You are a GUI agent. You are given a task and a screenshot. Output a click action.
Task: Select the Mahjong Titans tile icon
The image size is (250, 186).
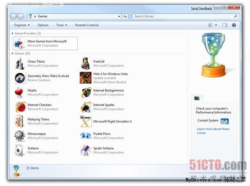(x=20, y=121)
